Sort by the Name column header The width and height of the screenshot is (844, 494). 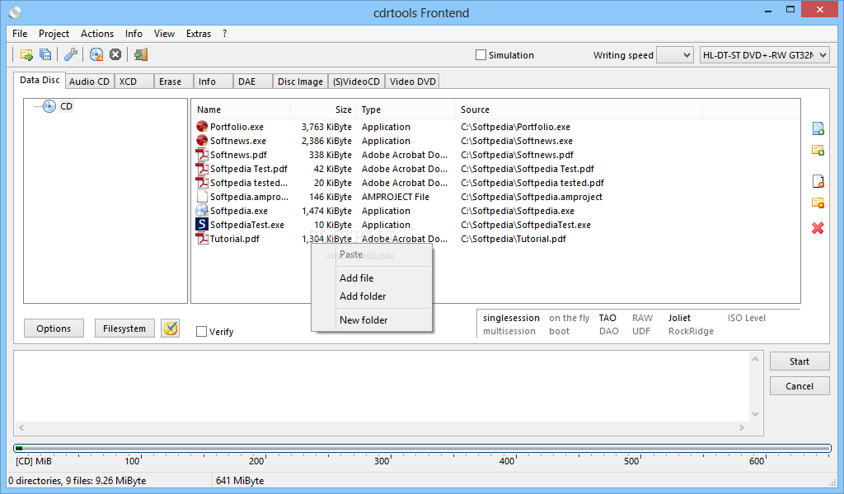tap(241, 110)
